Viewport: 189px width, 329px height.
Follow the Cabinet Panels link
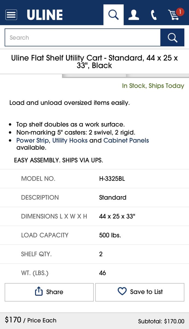click(126, 140)
